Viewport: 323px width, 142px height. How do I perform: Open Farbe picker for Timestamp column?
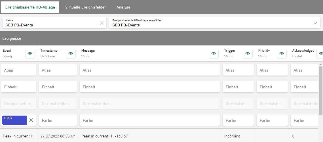(58, 120)
